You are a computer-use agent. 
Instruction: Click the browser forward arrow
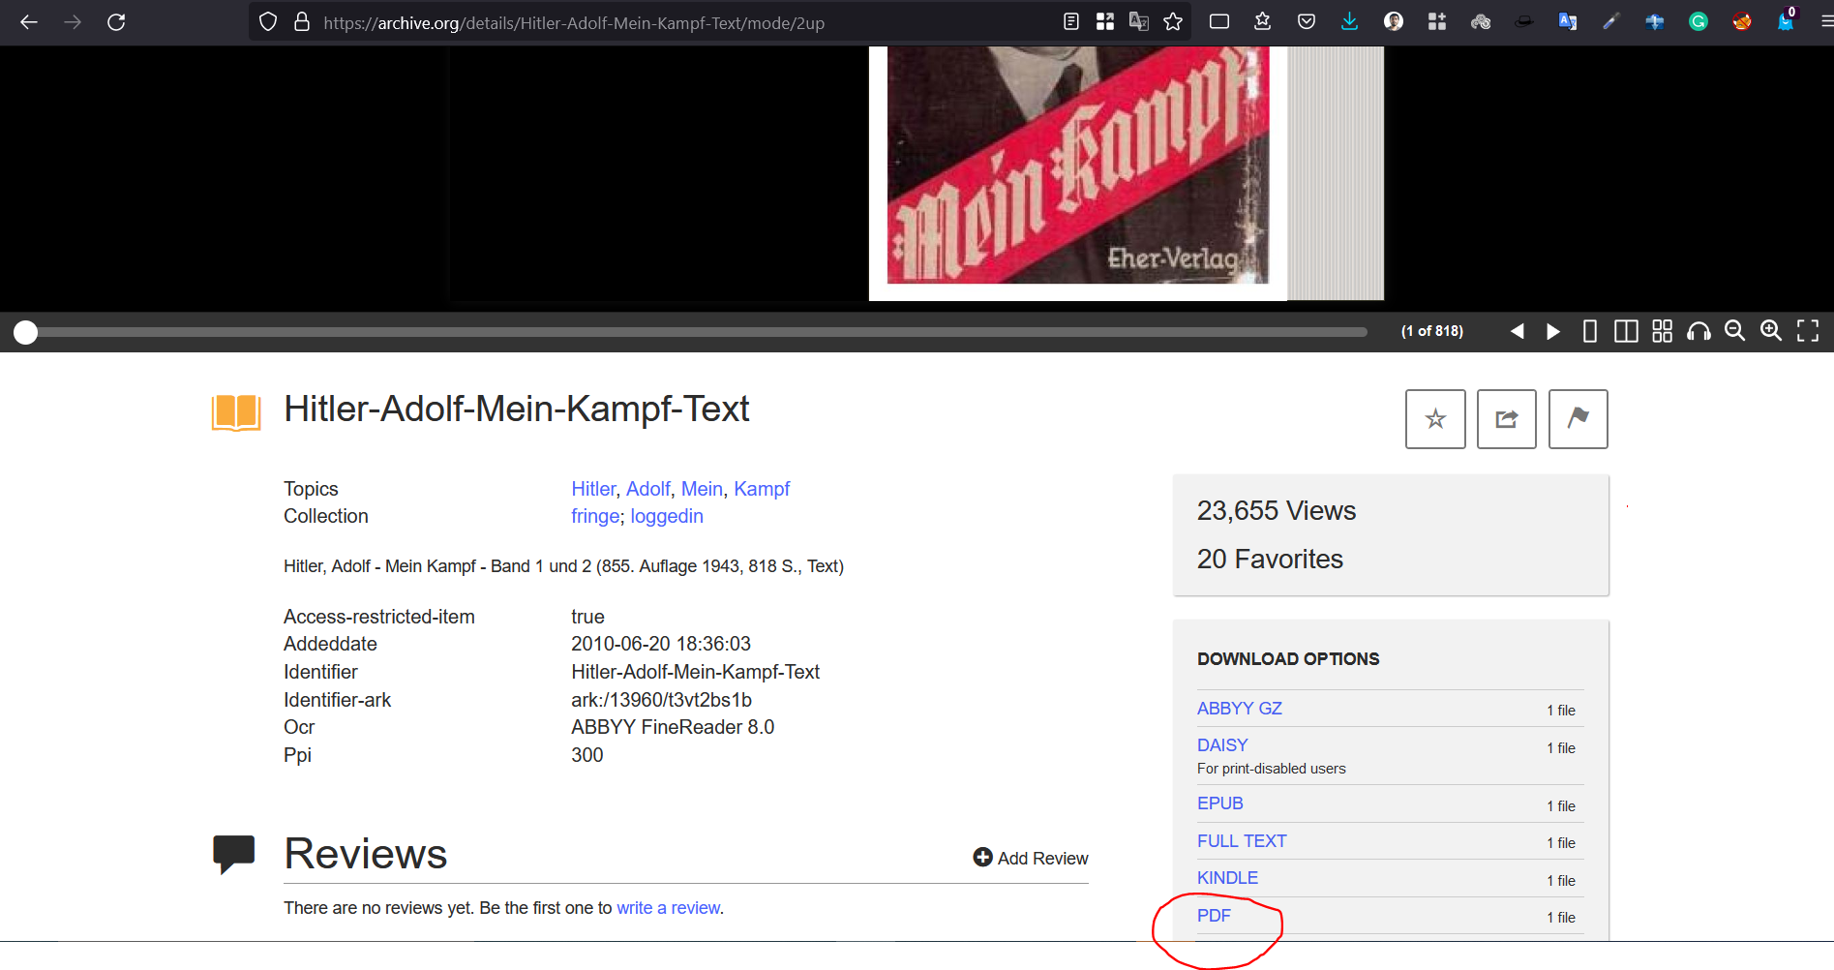click(x=73, y=22)
